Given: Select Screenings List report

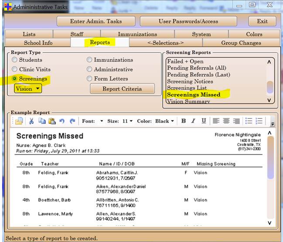Looking at the screenshot, I should click(187, 88).
